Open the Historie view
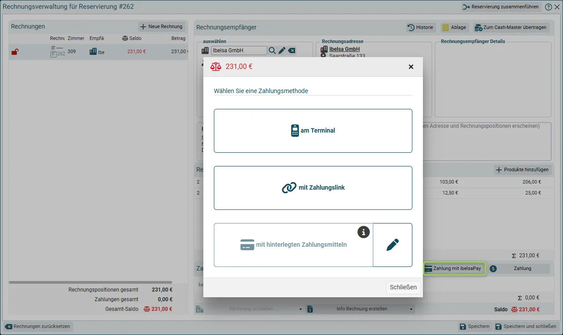563x335 pixels. click(421, 27)
